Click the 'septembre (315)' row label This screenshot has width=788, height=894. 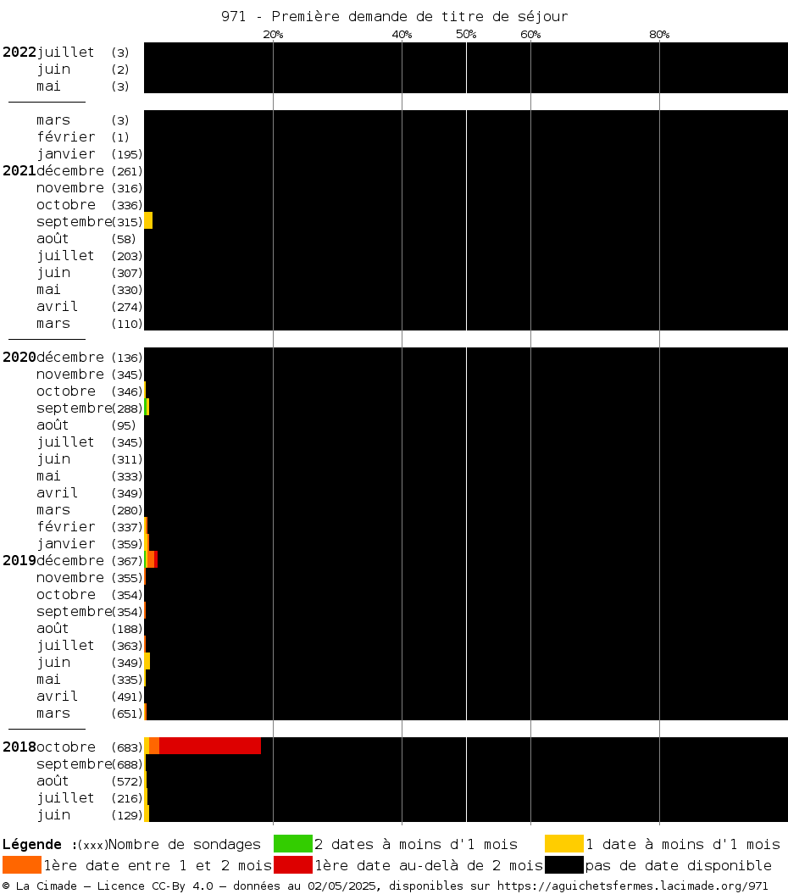(90, 222)
